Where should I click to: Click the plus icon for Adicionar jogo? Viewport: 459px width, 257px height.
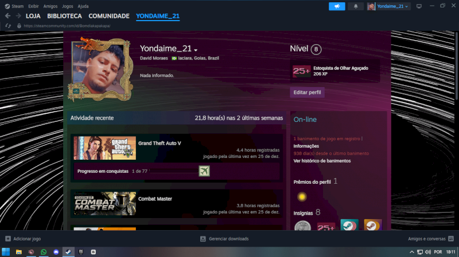8,239
